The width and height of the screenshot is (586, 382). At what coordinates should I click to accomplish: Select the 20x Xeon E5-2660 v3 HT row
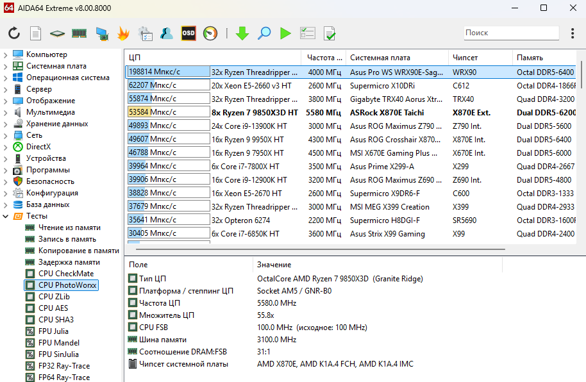click(351, 86)
